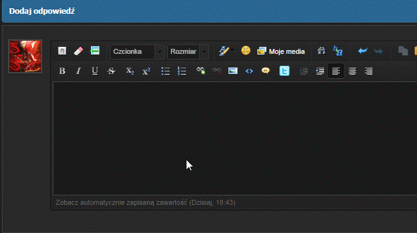417x233 pixels.
Task: Click the redo arrow icon
Action: (378, 51)
